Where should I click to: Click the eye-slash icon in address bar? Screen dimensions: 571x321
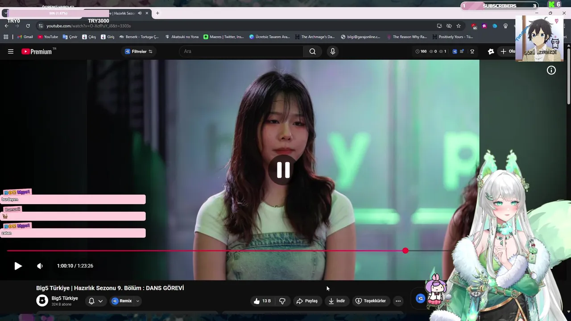tap(449, 26)
